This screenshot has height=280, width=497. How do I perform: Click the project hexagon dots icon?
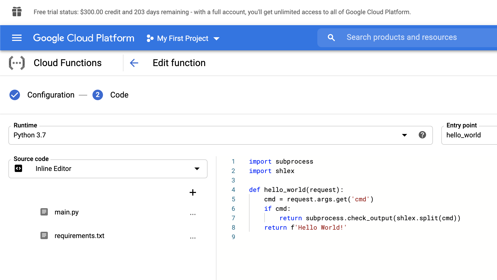[150, 38]
